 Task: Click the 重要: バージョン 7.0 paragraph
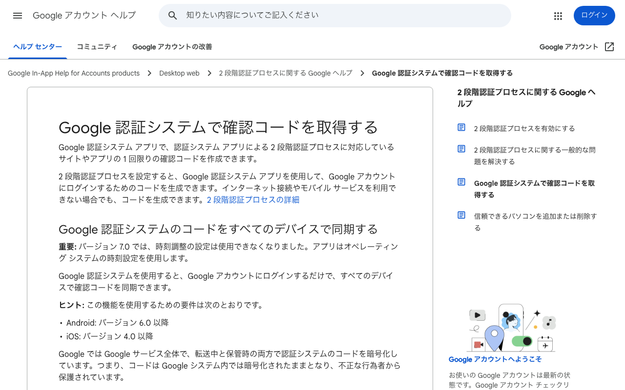click(x=229, y=253)
